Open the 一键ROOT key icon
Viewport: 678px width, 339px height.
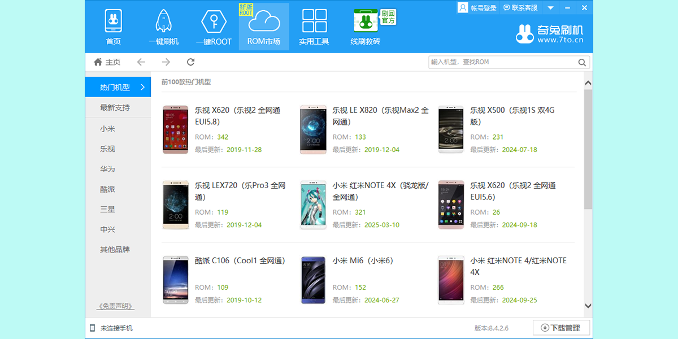coord(214,21)
